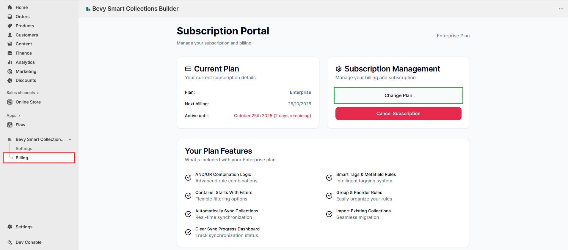Open the more actions menu
The height and width of the screenshot is (250, 568).
561,9
